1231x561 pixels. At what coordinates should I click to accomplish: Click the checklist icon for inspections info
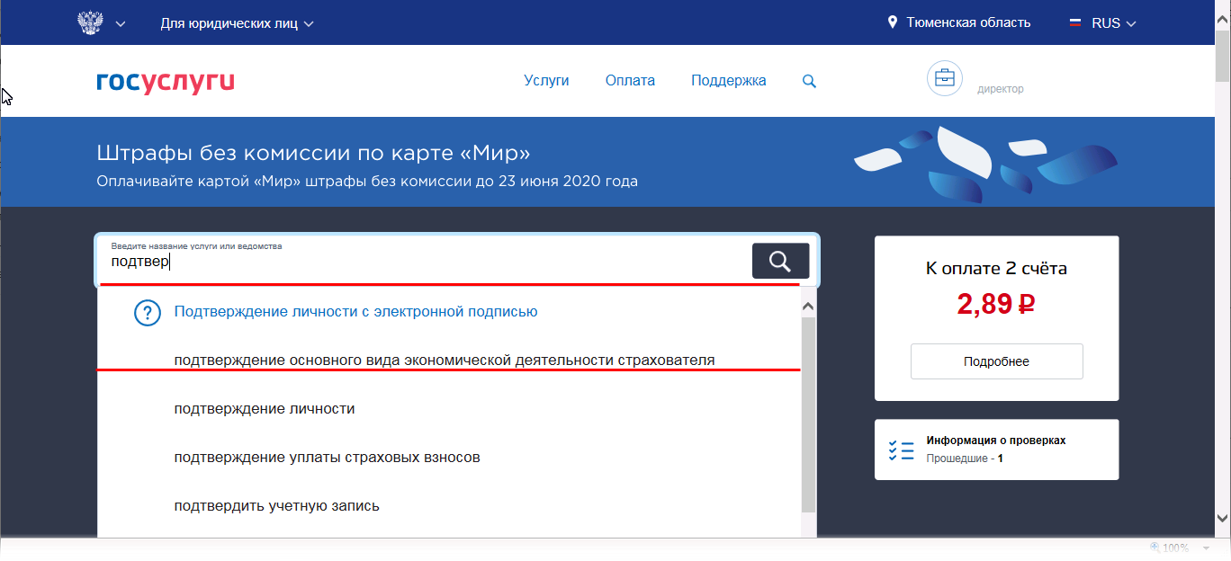[x=901, y=450]
